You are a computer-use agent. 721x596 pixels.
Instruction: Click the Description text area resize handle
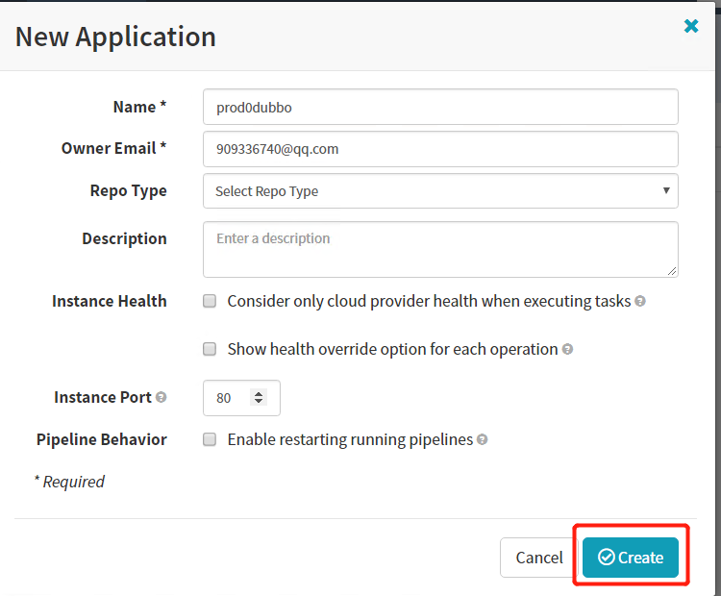pyautogui.click(x=672, y=271)
